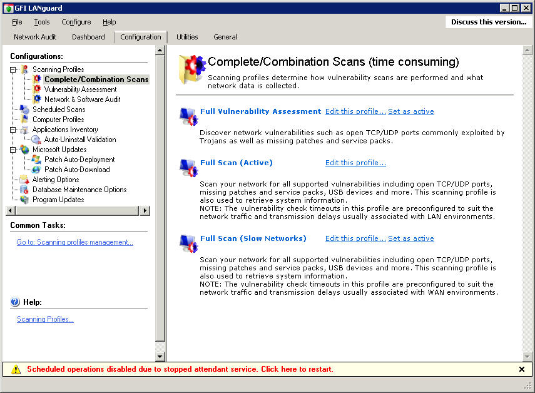Edit the Full Scan (Slow Networks) profile
Screen dimensions: 535x393
pyautogui.click(x=355, y=238)
